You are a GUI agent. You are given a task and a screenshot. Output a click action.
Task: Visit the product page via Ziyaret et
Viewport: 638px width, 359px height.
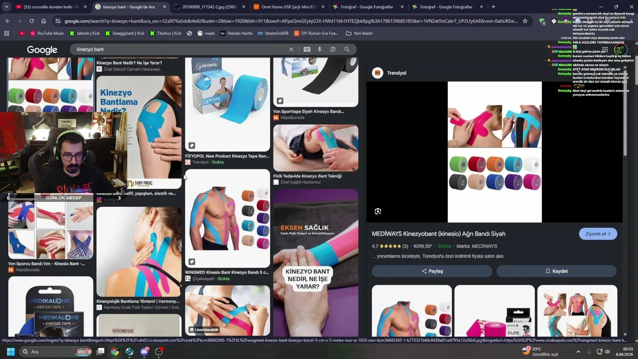coord(598,234)
